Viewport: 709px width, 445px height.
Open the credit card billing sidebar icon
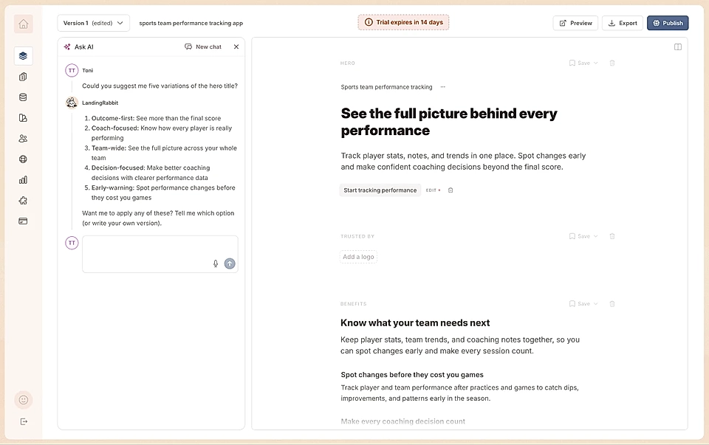click(23, 221)
